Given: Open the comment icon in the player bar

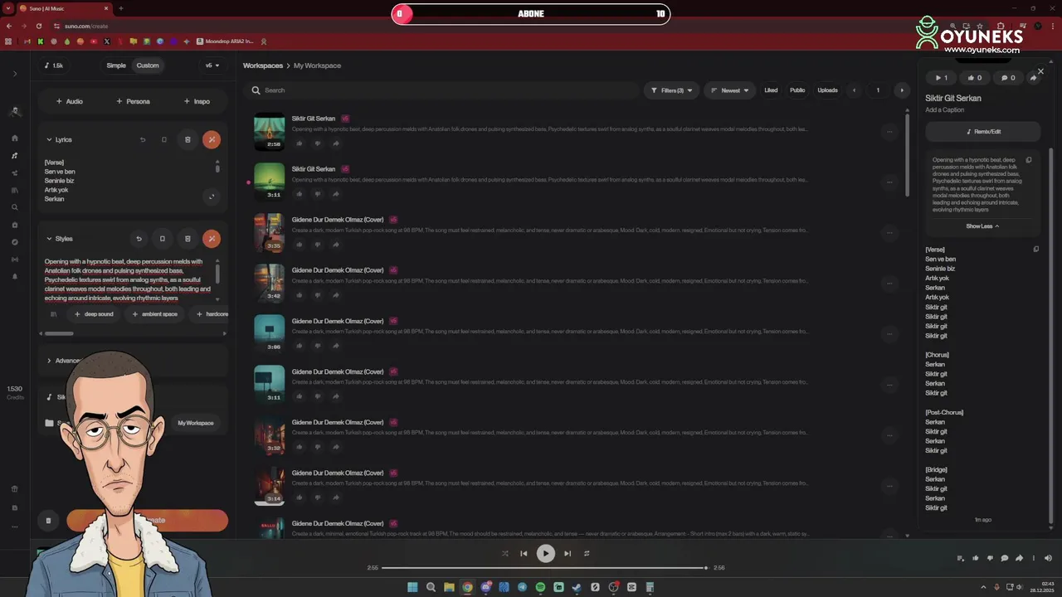Looking at the screenshot, I should click(x=1005, y=558).
